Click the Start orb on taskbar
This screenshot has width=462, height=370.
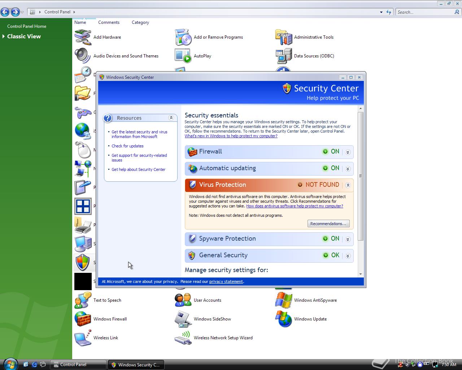[10, 364]
